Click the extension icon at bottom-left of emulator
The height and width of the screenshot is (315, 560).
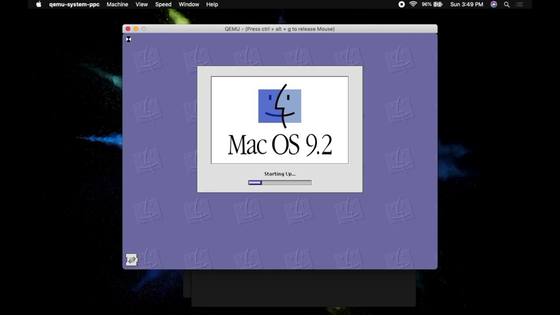[x=132, y=260]
